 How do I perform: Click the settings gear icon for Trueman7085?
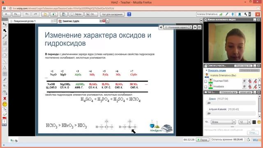tap(245, 81)
